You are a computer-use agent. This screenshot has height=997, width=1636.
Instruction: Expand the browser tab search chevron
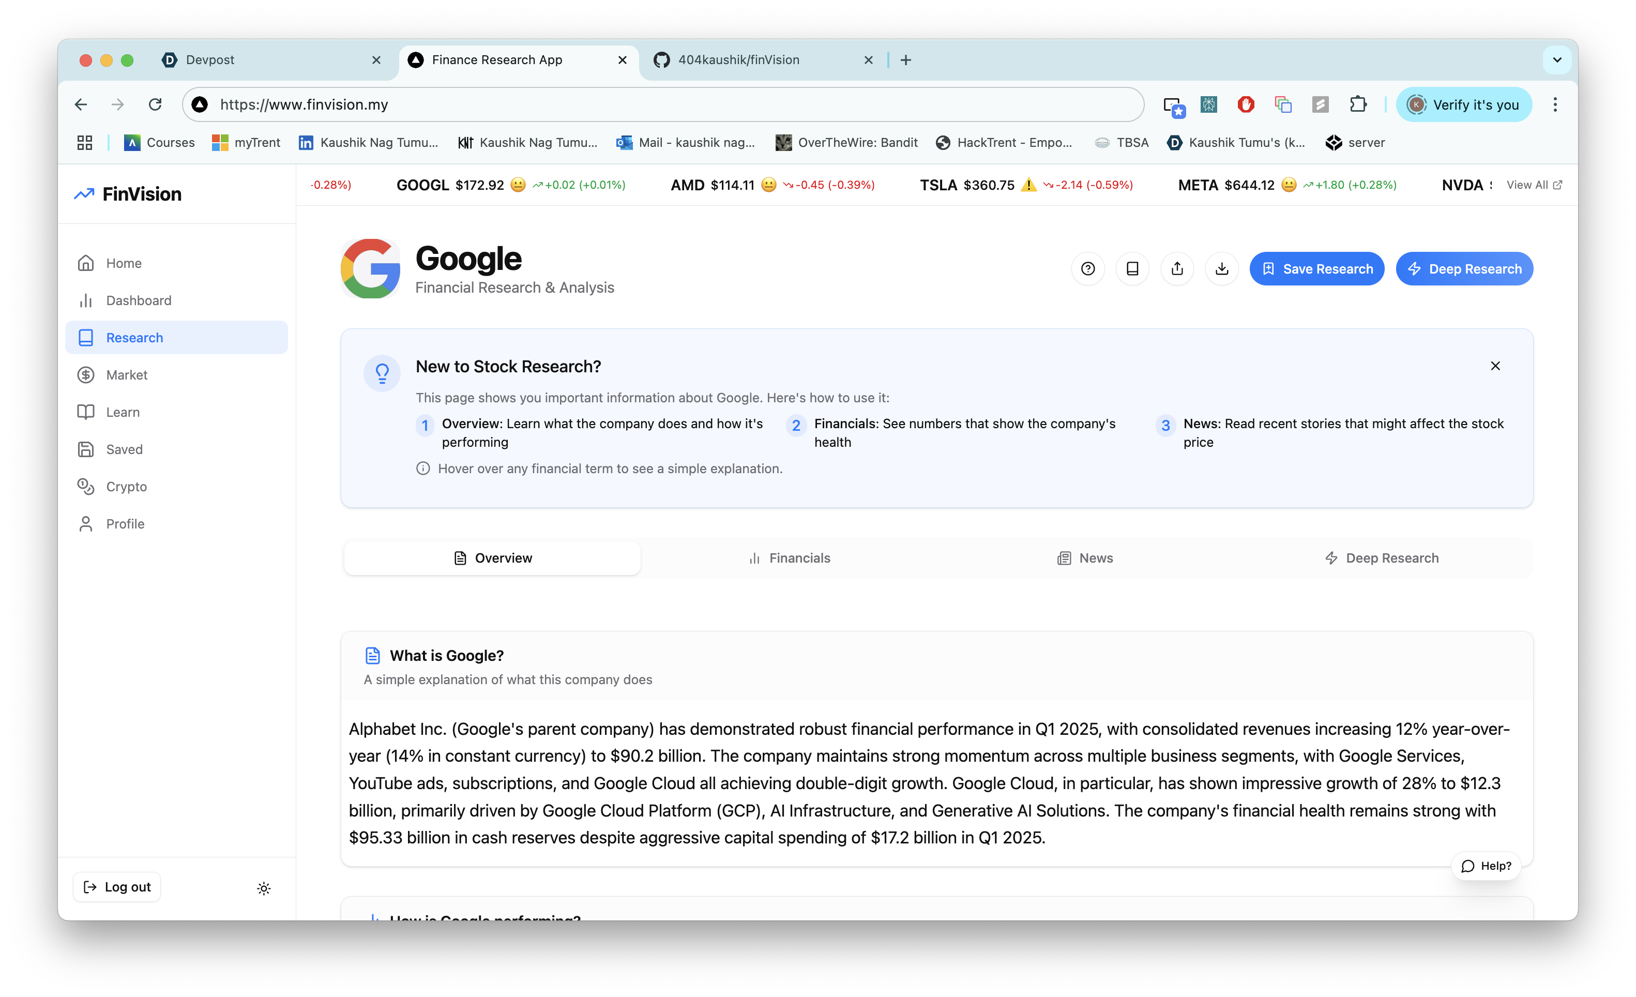(x=1557, y=60)
